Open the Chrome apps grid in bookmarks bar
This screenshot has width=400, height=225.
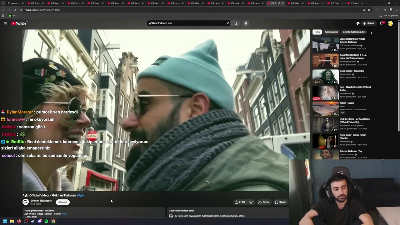3,16
